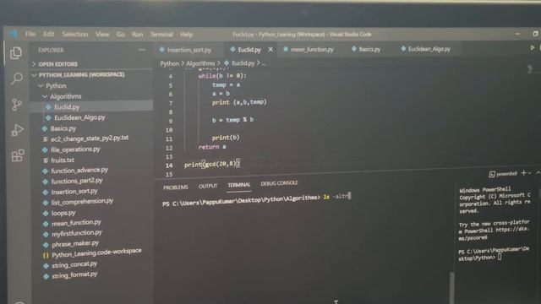Open the Search view in activity bar
The image size is (541, 304).
pyautogui.click(x=16, y=79)
